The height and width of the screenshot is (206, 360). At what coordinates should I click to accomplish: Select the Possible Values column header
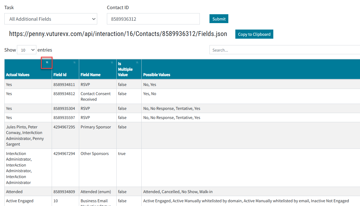[157, 75]
